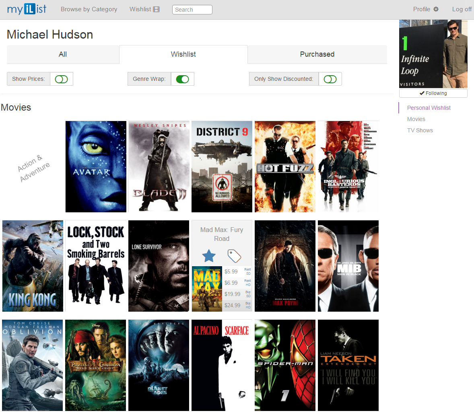
Task: Open the Avatar movie poster
Action: tap(96, 166)
